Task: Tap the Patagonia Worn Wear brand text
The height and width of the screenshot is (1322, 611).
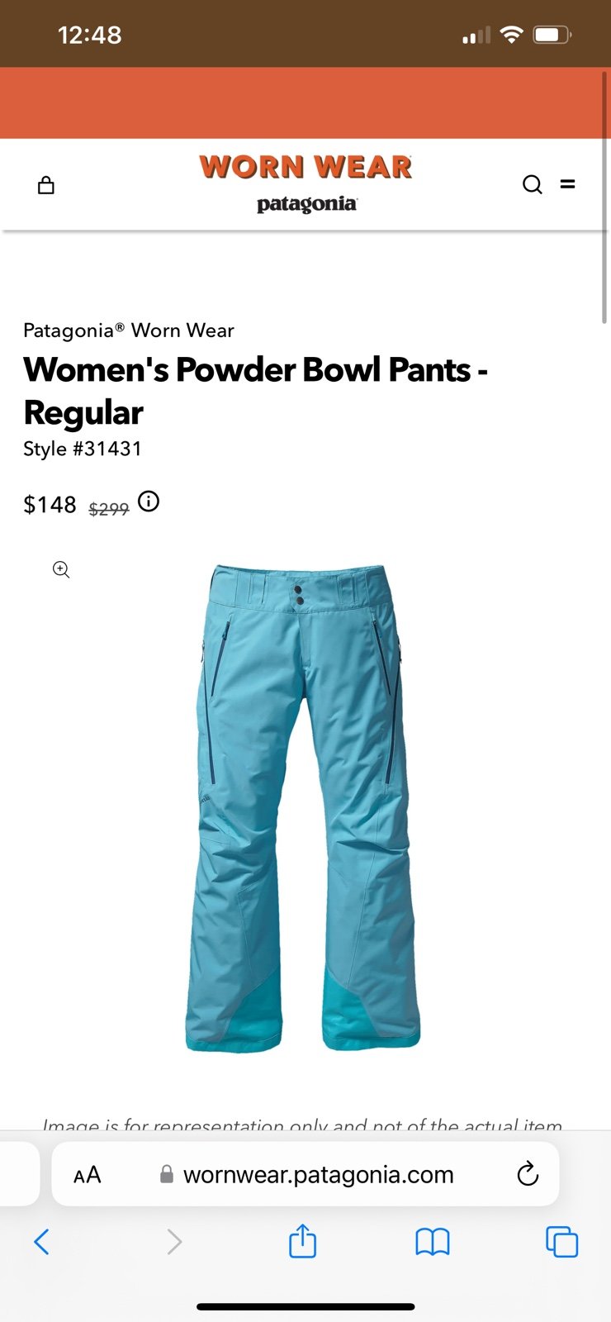Action: (x=129, y=330)
